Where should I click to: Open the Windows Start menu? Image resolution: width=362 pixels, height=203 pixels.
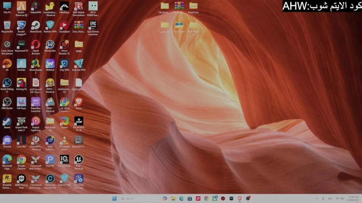[x=114, y=198]
